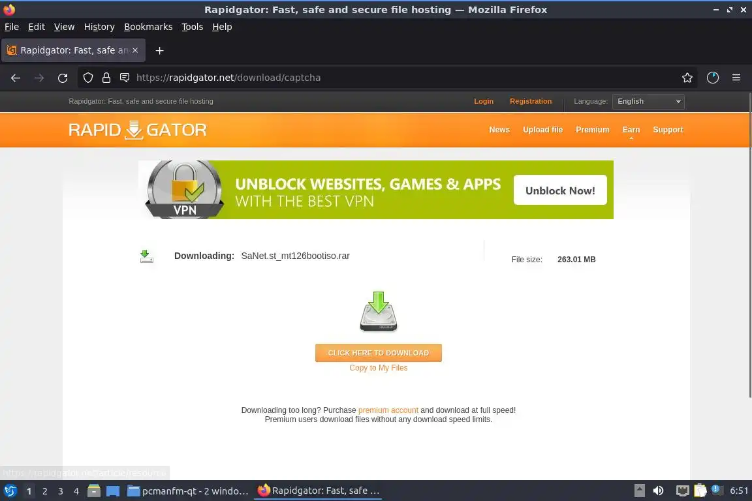Viewport: 752px width, 501px height.
Task: Open a new browser tab
Action: tap(160, 50)
